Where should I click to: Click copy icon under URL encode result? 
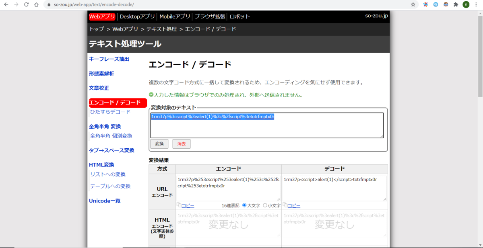coord(179,205)
